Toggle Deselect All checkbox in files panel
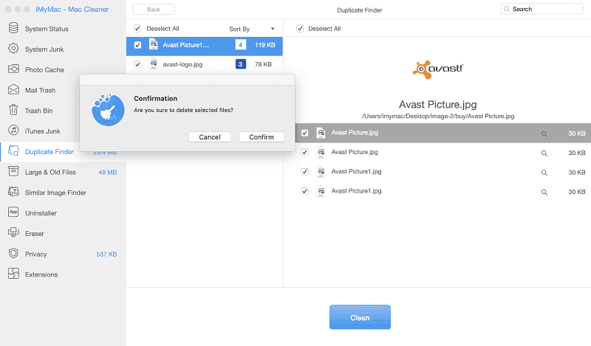Viewport: 591px width, 346px height. 300,29
